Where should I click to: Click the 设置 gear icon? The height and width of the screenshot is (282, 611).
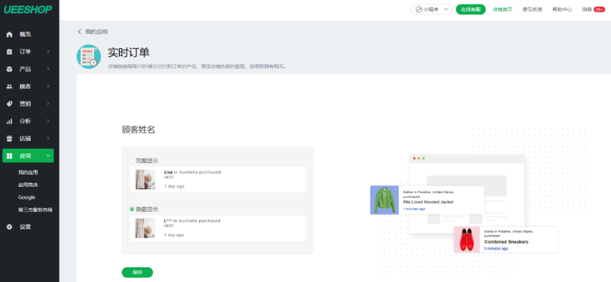pyautogui.click(x=10, y=227)
